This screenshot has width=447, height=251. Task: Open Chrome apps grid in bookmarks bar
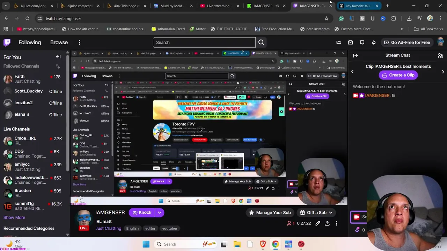point(6,29)
